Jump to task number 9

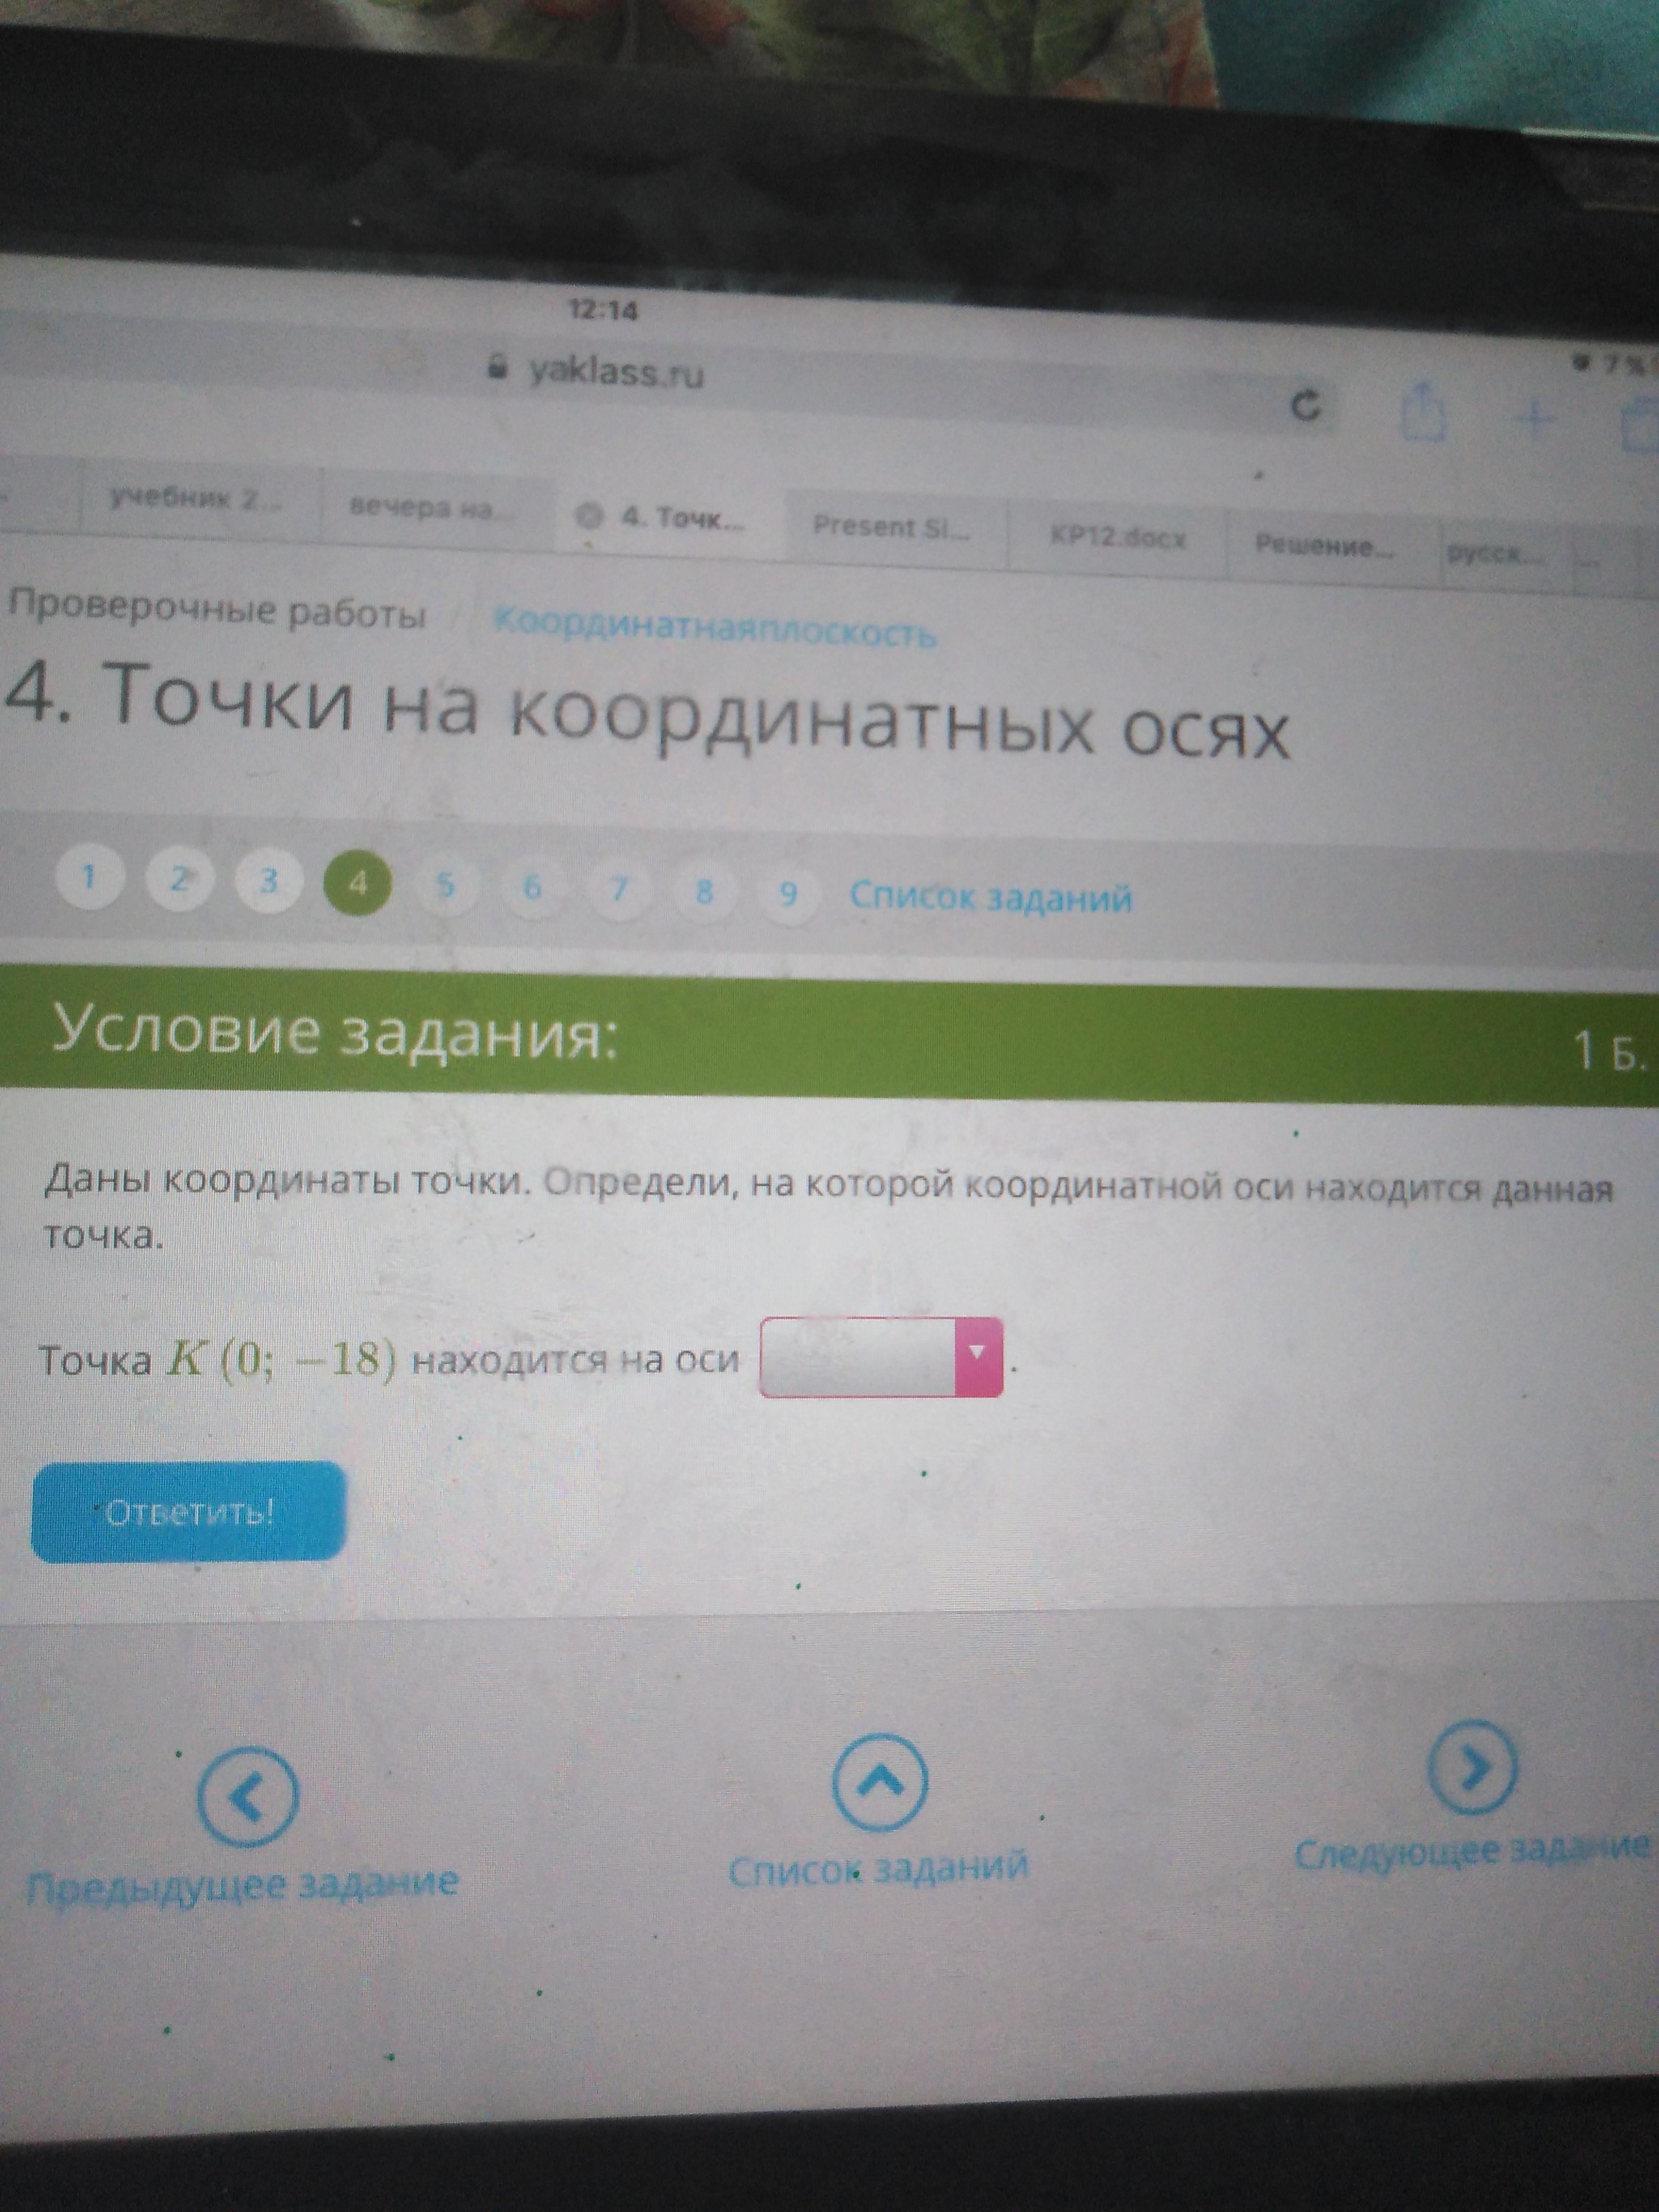click(788, 892)
